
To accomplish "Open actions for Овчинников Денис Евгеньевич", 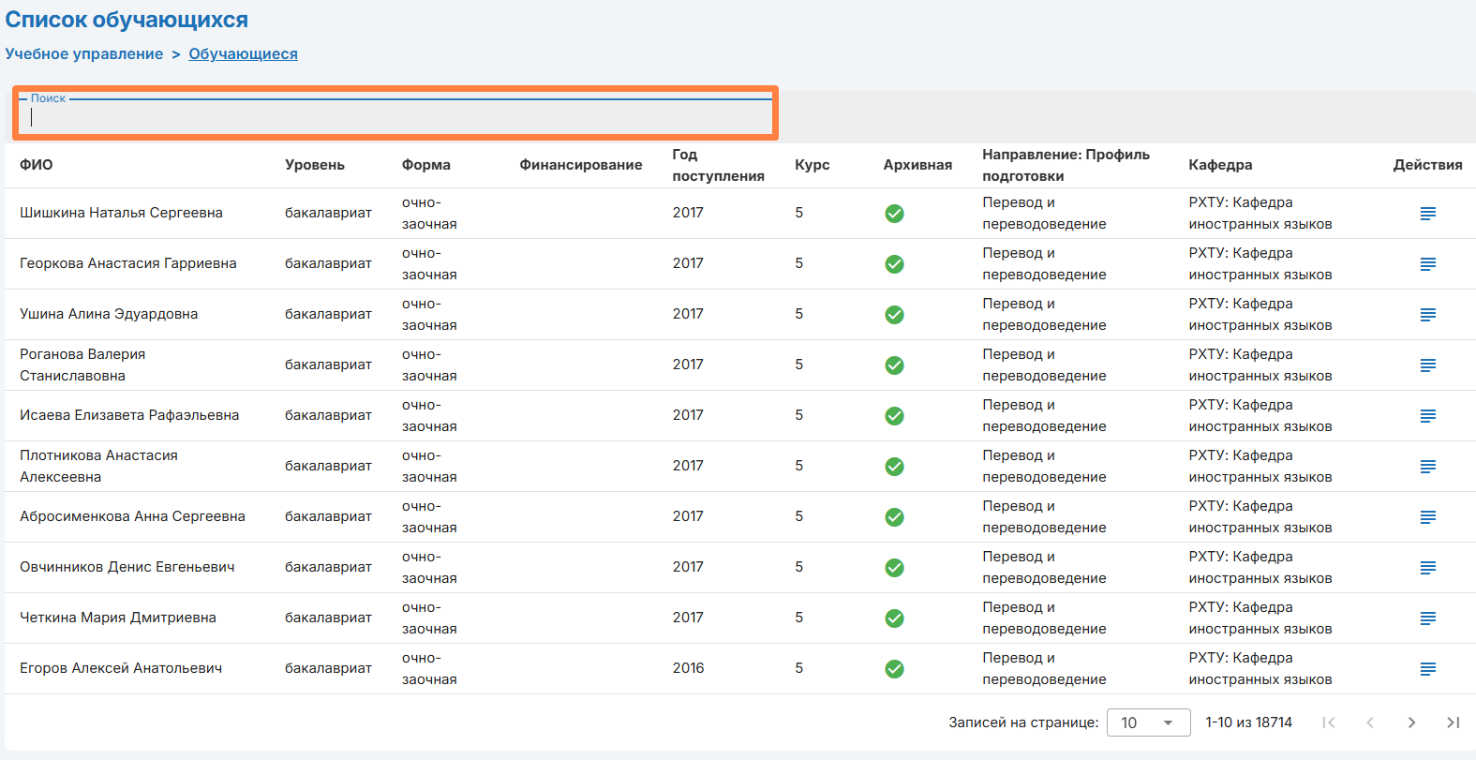I will click(x=1427, y=568).
